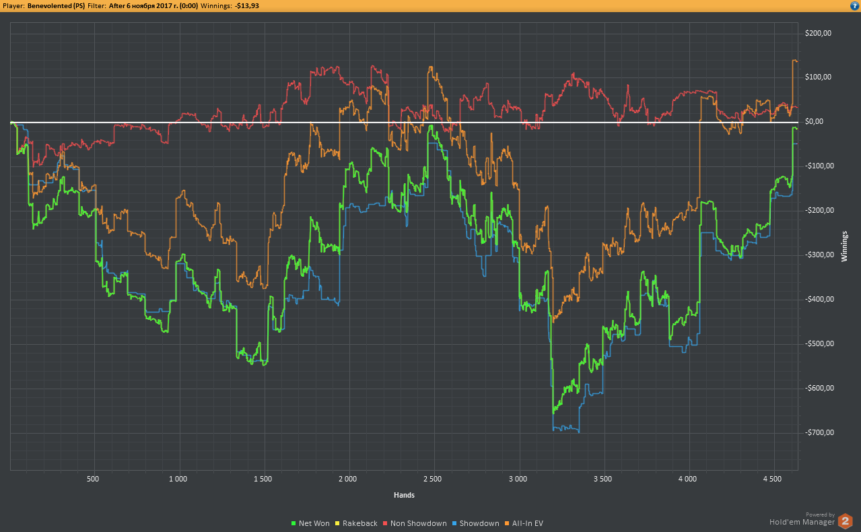Click the 3 000 hands axis label
This screenshot has width=861, height=532.
point(518,479)
